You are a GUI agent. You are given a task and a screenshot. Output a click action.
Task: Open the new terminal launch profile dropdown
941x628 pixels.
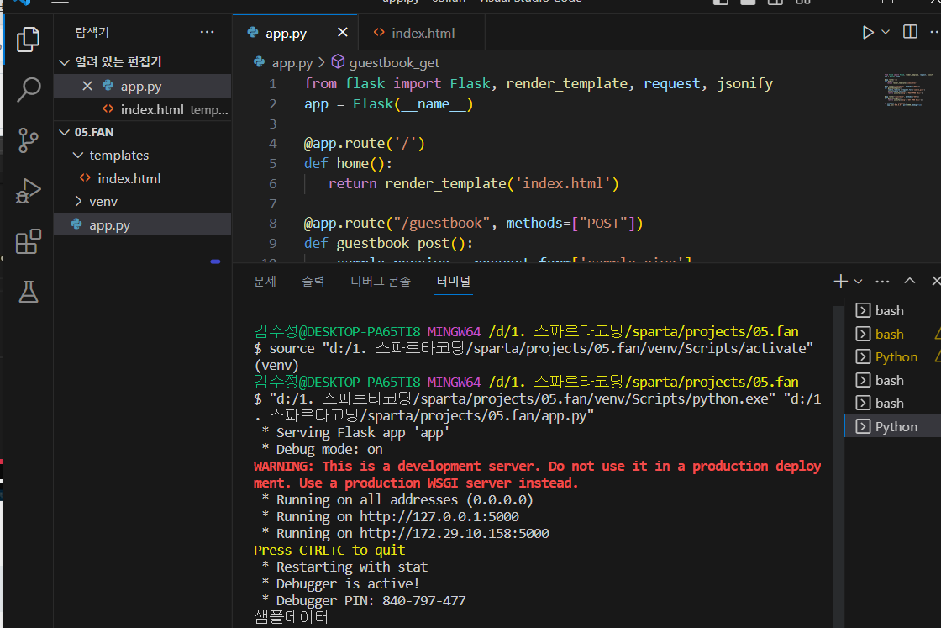pyautogui.click(x=858, y=282)
